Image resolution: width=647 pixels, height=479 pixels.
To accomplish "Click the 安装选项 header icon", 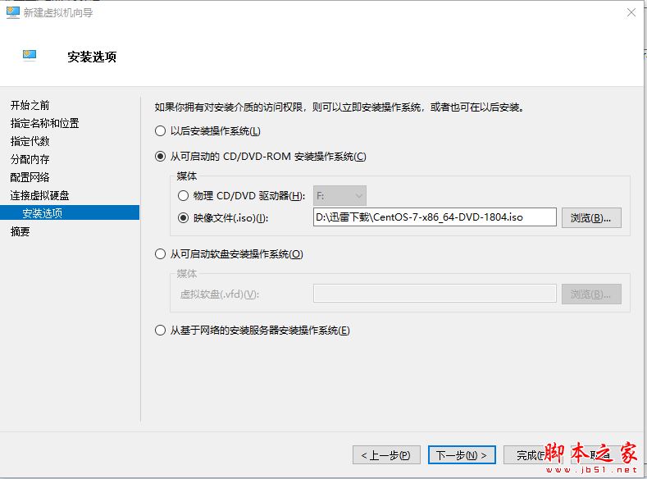I will [x=30, y=56].
